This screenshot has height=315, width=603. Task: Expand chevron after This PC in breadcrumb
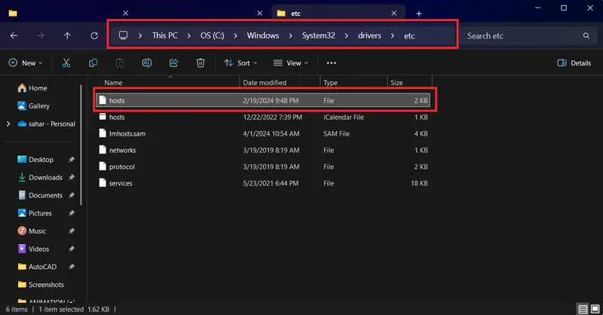(189, 35)
